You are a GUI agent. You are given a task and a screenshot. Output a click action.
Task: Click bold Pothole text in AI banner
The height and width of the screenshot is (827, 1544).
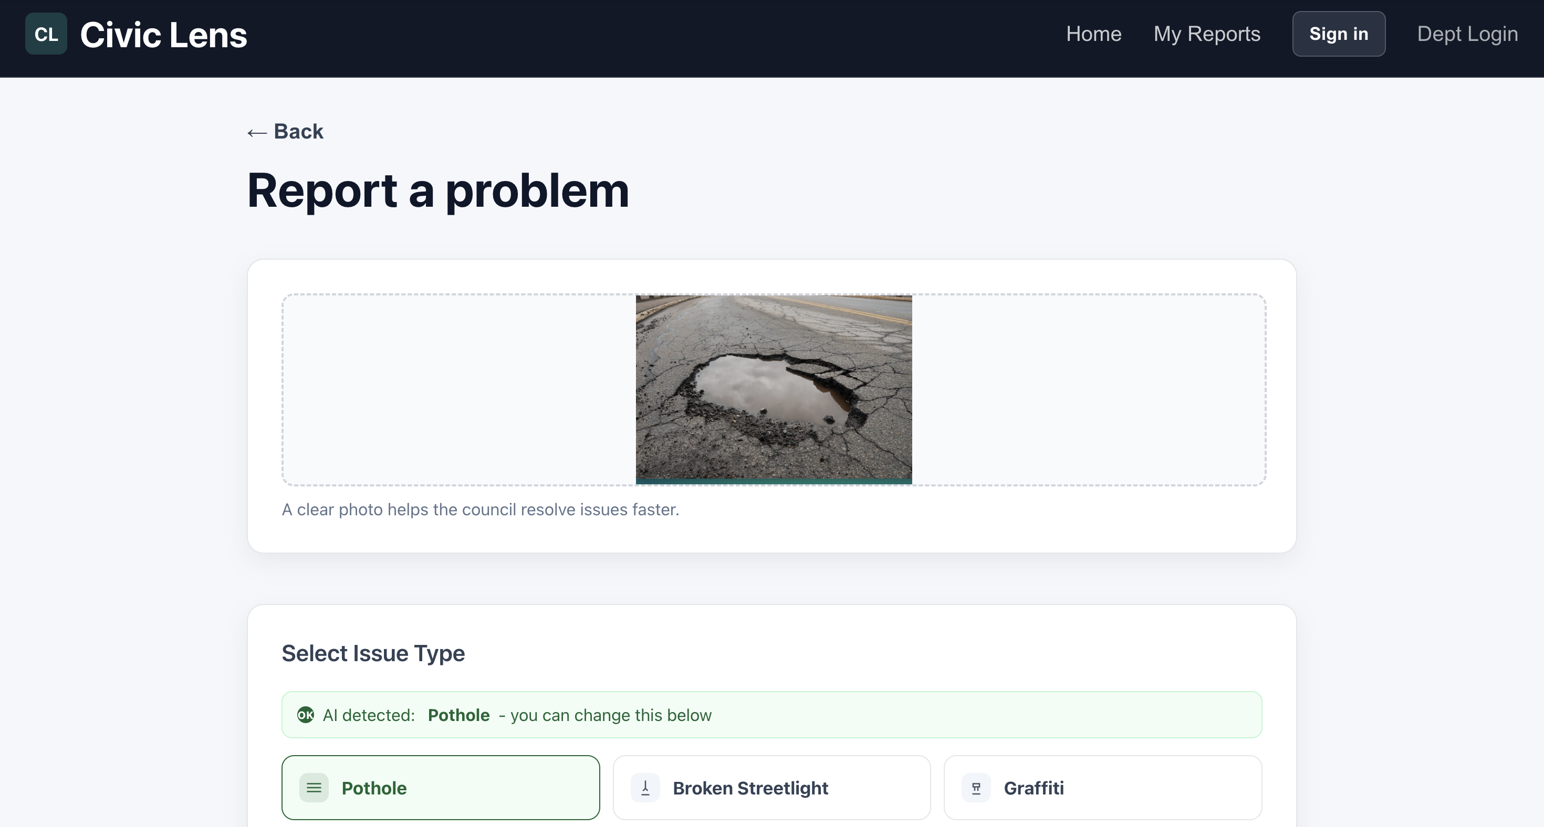pos(458,715)
